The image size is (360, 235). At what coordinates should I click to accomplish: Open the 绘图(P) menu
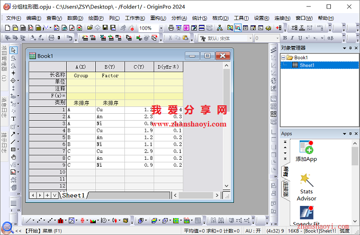pyautogui.click(x=96, y=18)
